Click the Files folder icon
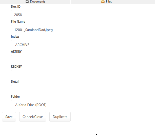 coord(103,2)
